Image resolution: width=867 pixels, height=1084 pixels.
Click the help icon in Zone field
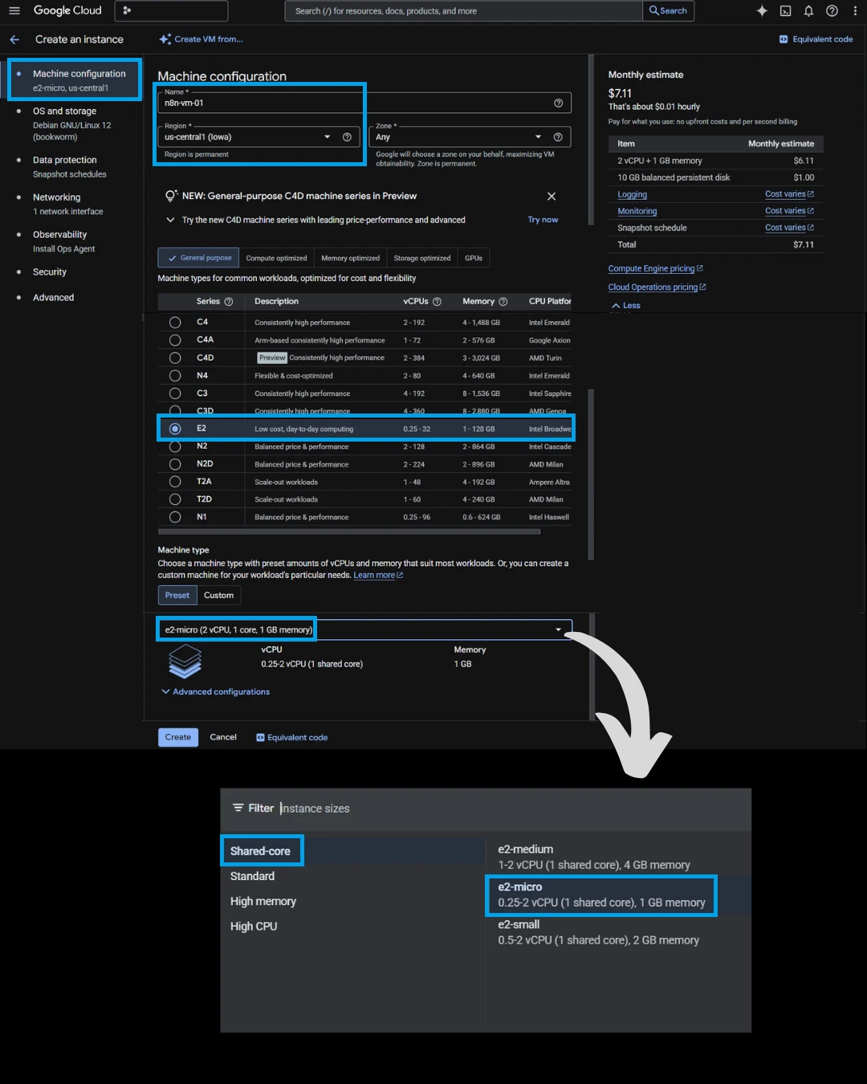(x=558, y=137)
